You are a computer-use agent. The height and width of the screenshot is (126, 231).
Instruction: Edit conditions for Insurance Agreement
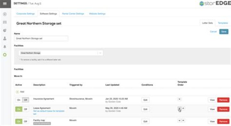pyautogui.click(x=145, y=100)
